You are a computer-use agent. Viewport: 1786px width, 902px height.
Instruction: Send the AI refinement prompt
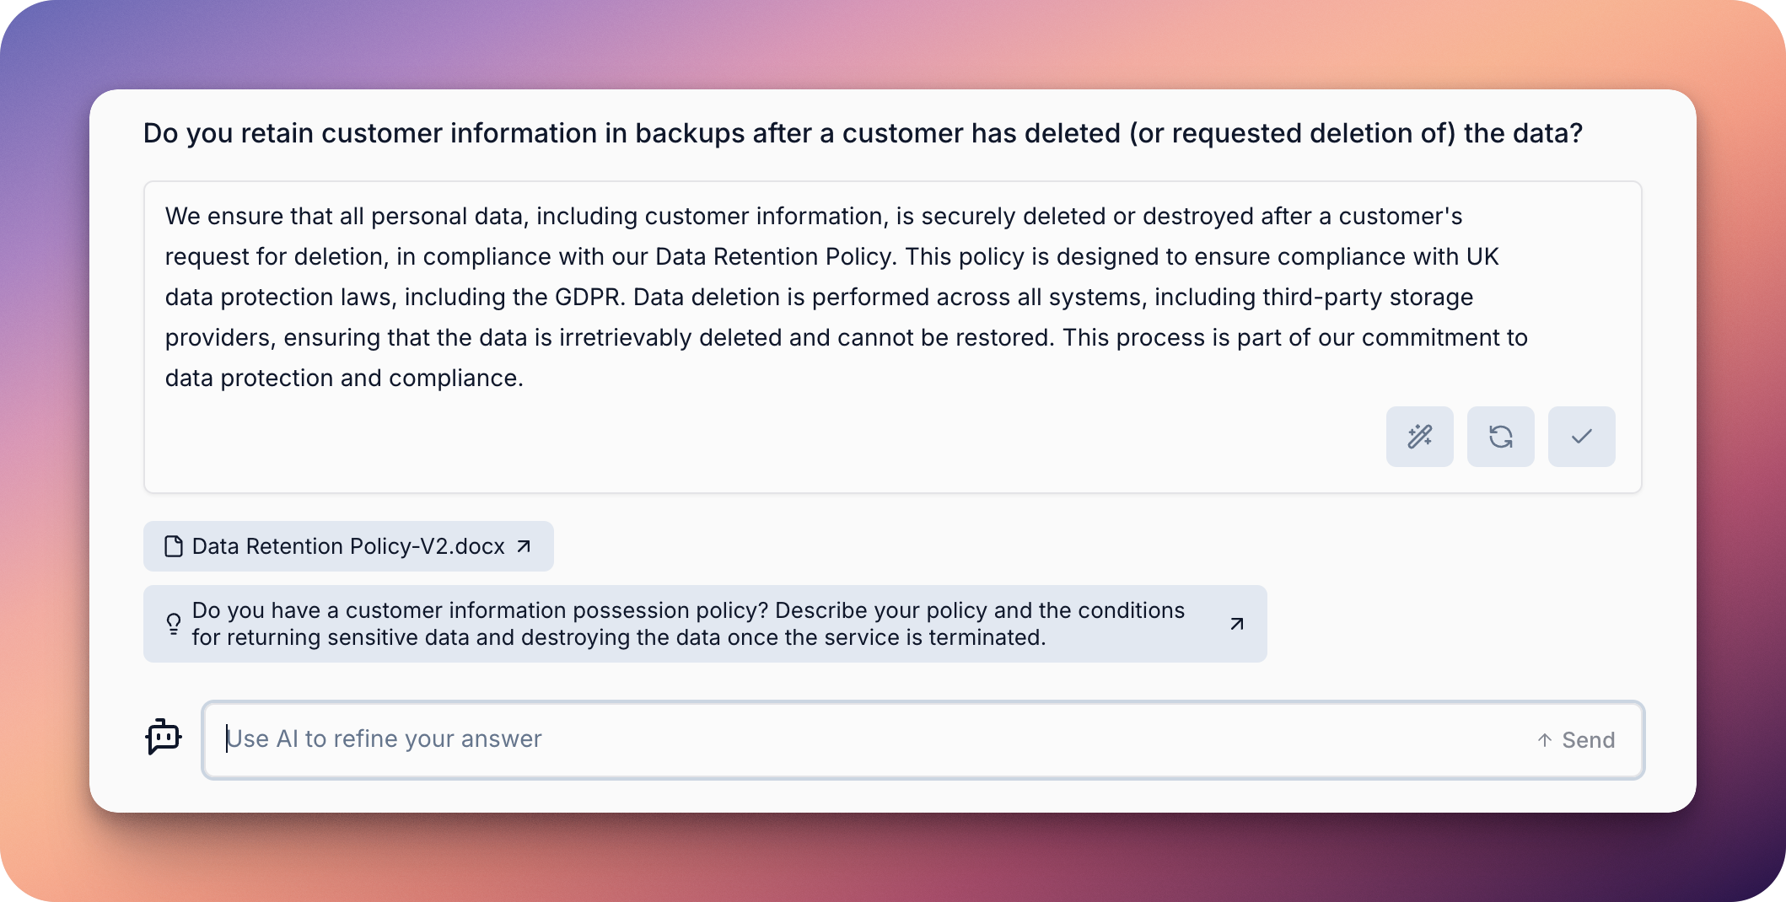click(1576, 740)
